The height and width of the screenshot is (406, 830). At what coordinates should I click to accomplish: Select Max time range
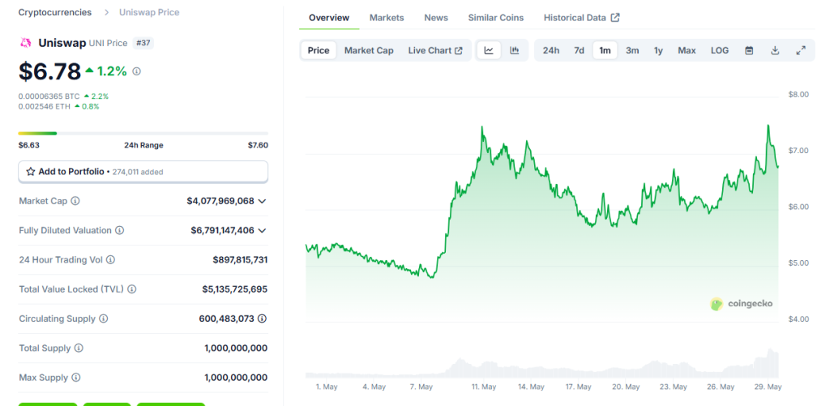click(687, 50)
